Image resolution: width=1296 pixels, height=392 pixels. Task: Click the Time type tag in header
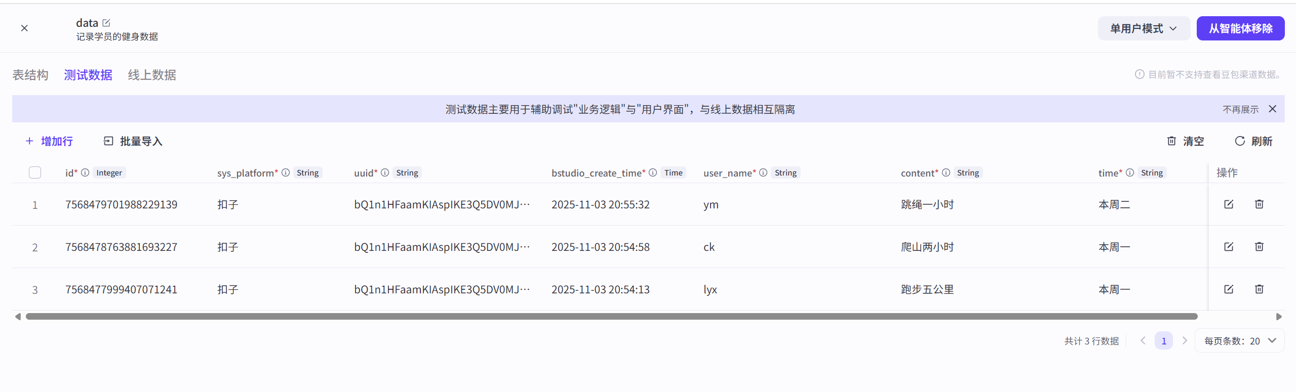point(674,172)
